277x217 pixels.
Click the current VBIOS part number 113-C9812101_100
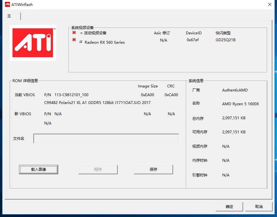[71, 95]
